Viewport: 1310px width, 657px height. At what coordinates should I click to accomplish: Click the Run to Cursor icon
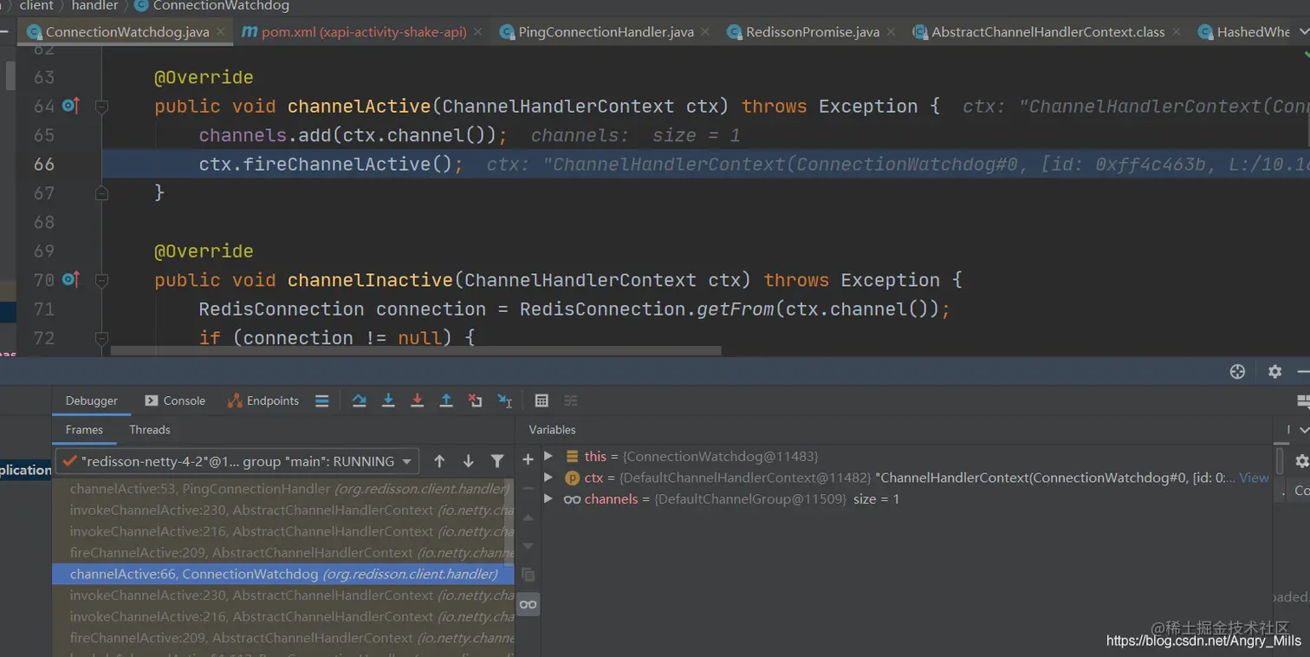point(504,400)
